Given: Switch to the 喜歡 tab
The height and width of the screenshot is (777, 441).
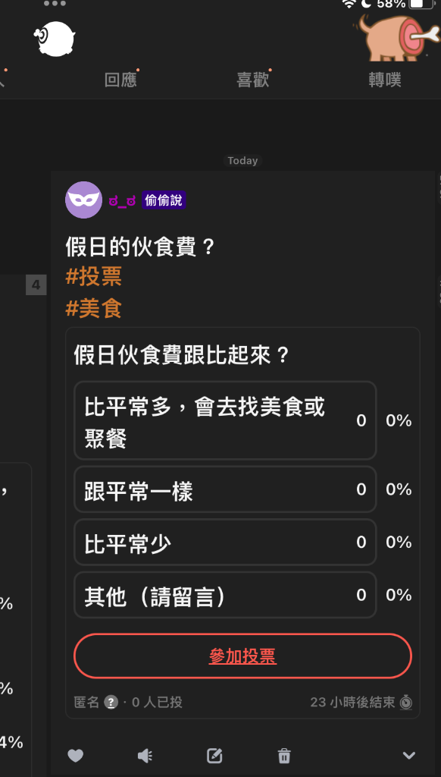Looking at the screenshot, I should (x=253, y=80).
